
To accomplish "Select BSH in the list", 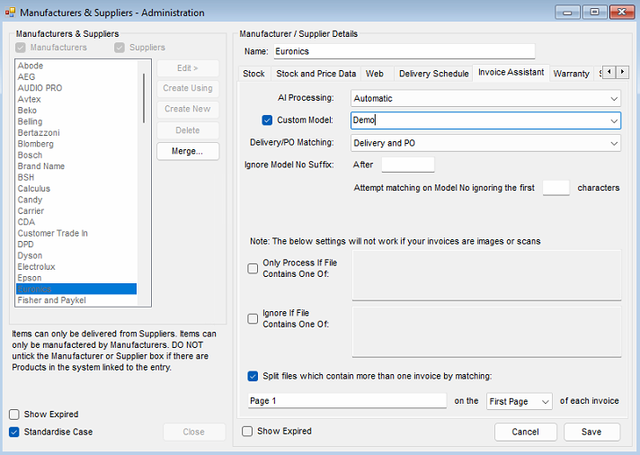I will [x=76, y=177].
